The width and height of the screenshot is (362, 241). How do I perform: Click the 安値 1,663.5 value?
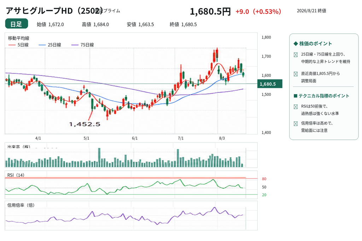coord(140,24)
